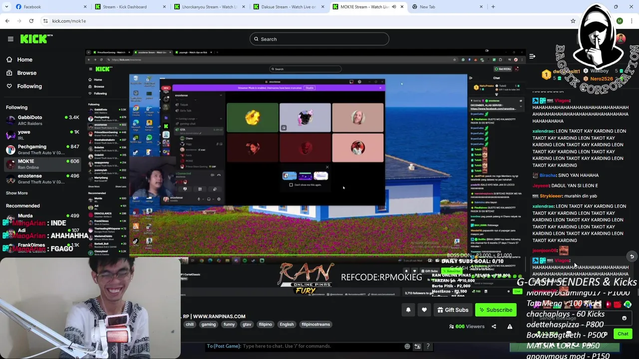Click the green Subscribe button

click(496, 310)
